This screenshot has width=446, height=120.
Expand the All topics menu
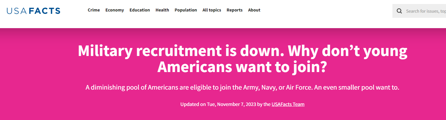(x=212, y=10)
